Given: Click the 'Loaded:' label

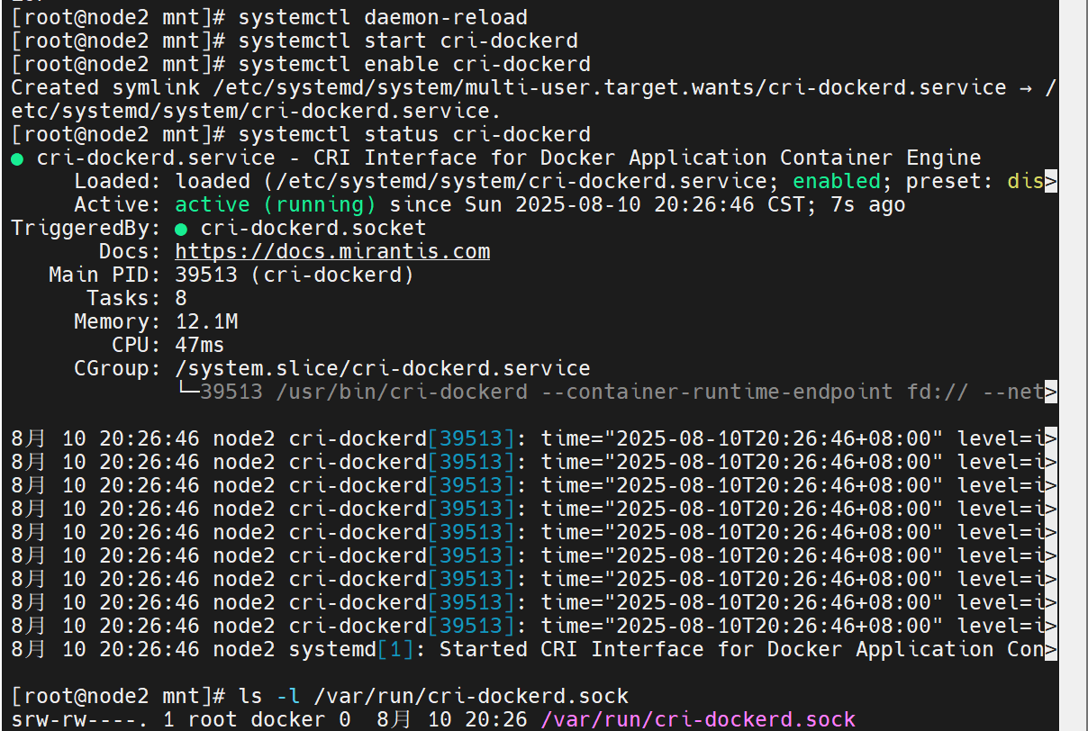Looking at the screenshot, I should click(118, 181).
